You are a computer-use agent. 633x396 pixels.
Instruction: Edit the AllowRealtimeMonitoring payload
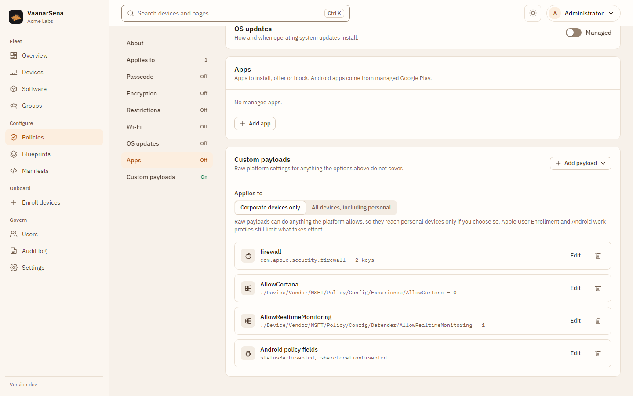575,321
